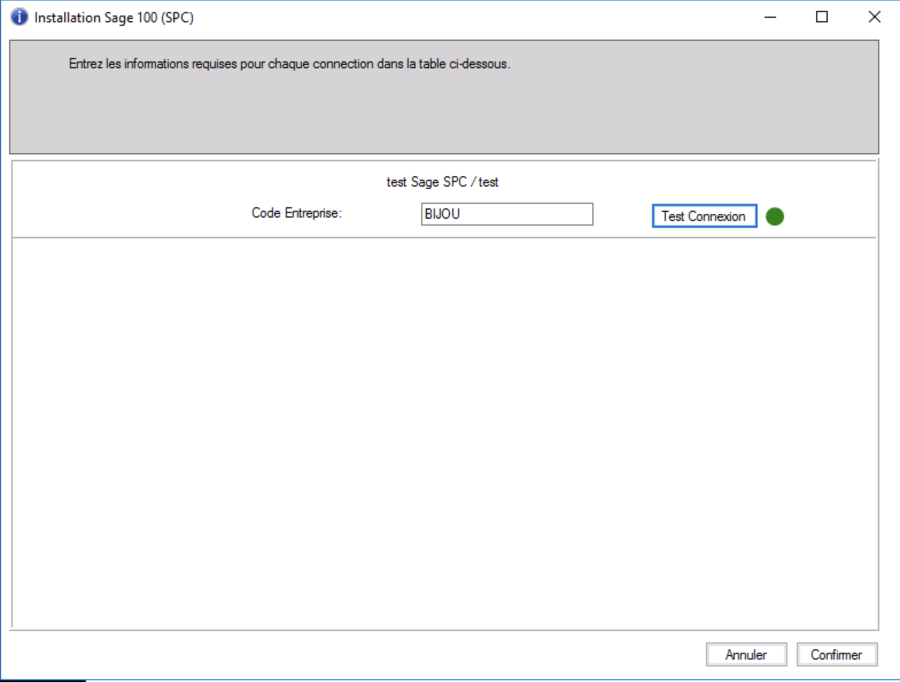
Task: Close the Installation Sage 100 window
Action: pos(874,17)
